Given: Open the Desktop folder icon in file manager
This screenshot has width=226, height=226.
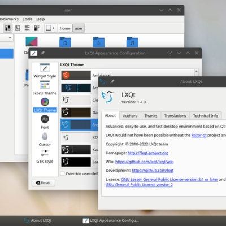Looking at the screenshot, I should (32, 42).
